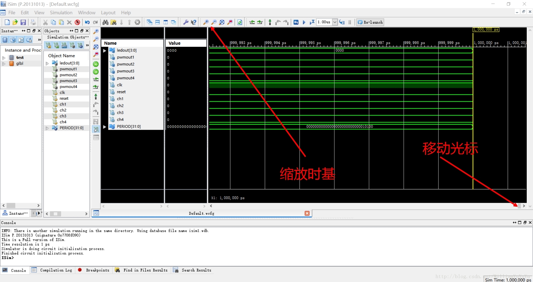Expand the glbl instance tree node
The width and height of the screenshot is (533, 282).
click(4, 63)
